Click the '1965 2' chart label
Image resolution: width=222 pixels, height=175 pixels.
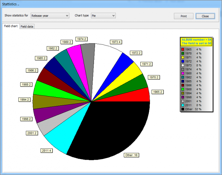[157, 92]
